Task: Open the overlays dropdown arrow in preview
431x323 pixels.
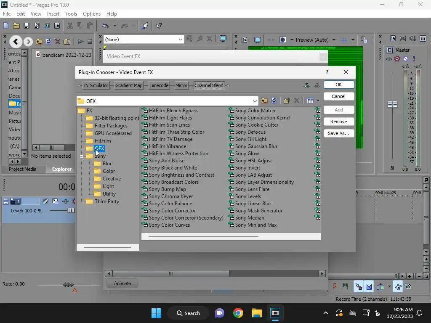Action: 353,40
